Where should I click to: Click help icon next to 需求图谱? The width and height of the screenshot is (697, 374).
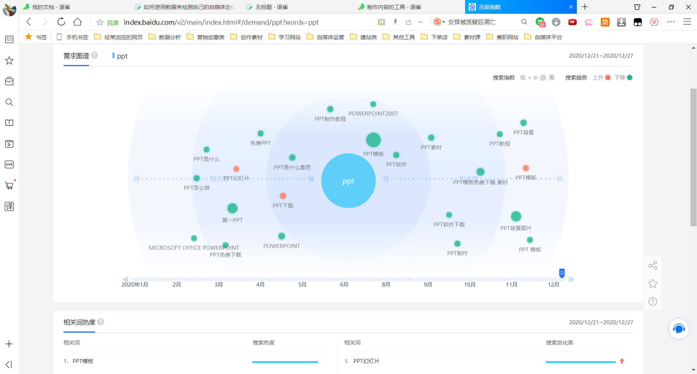pyautogui.click(x=94, y=55)
